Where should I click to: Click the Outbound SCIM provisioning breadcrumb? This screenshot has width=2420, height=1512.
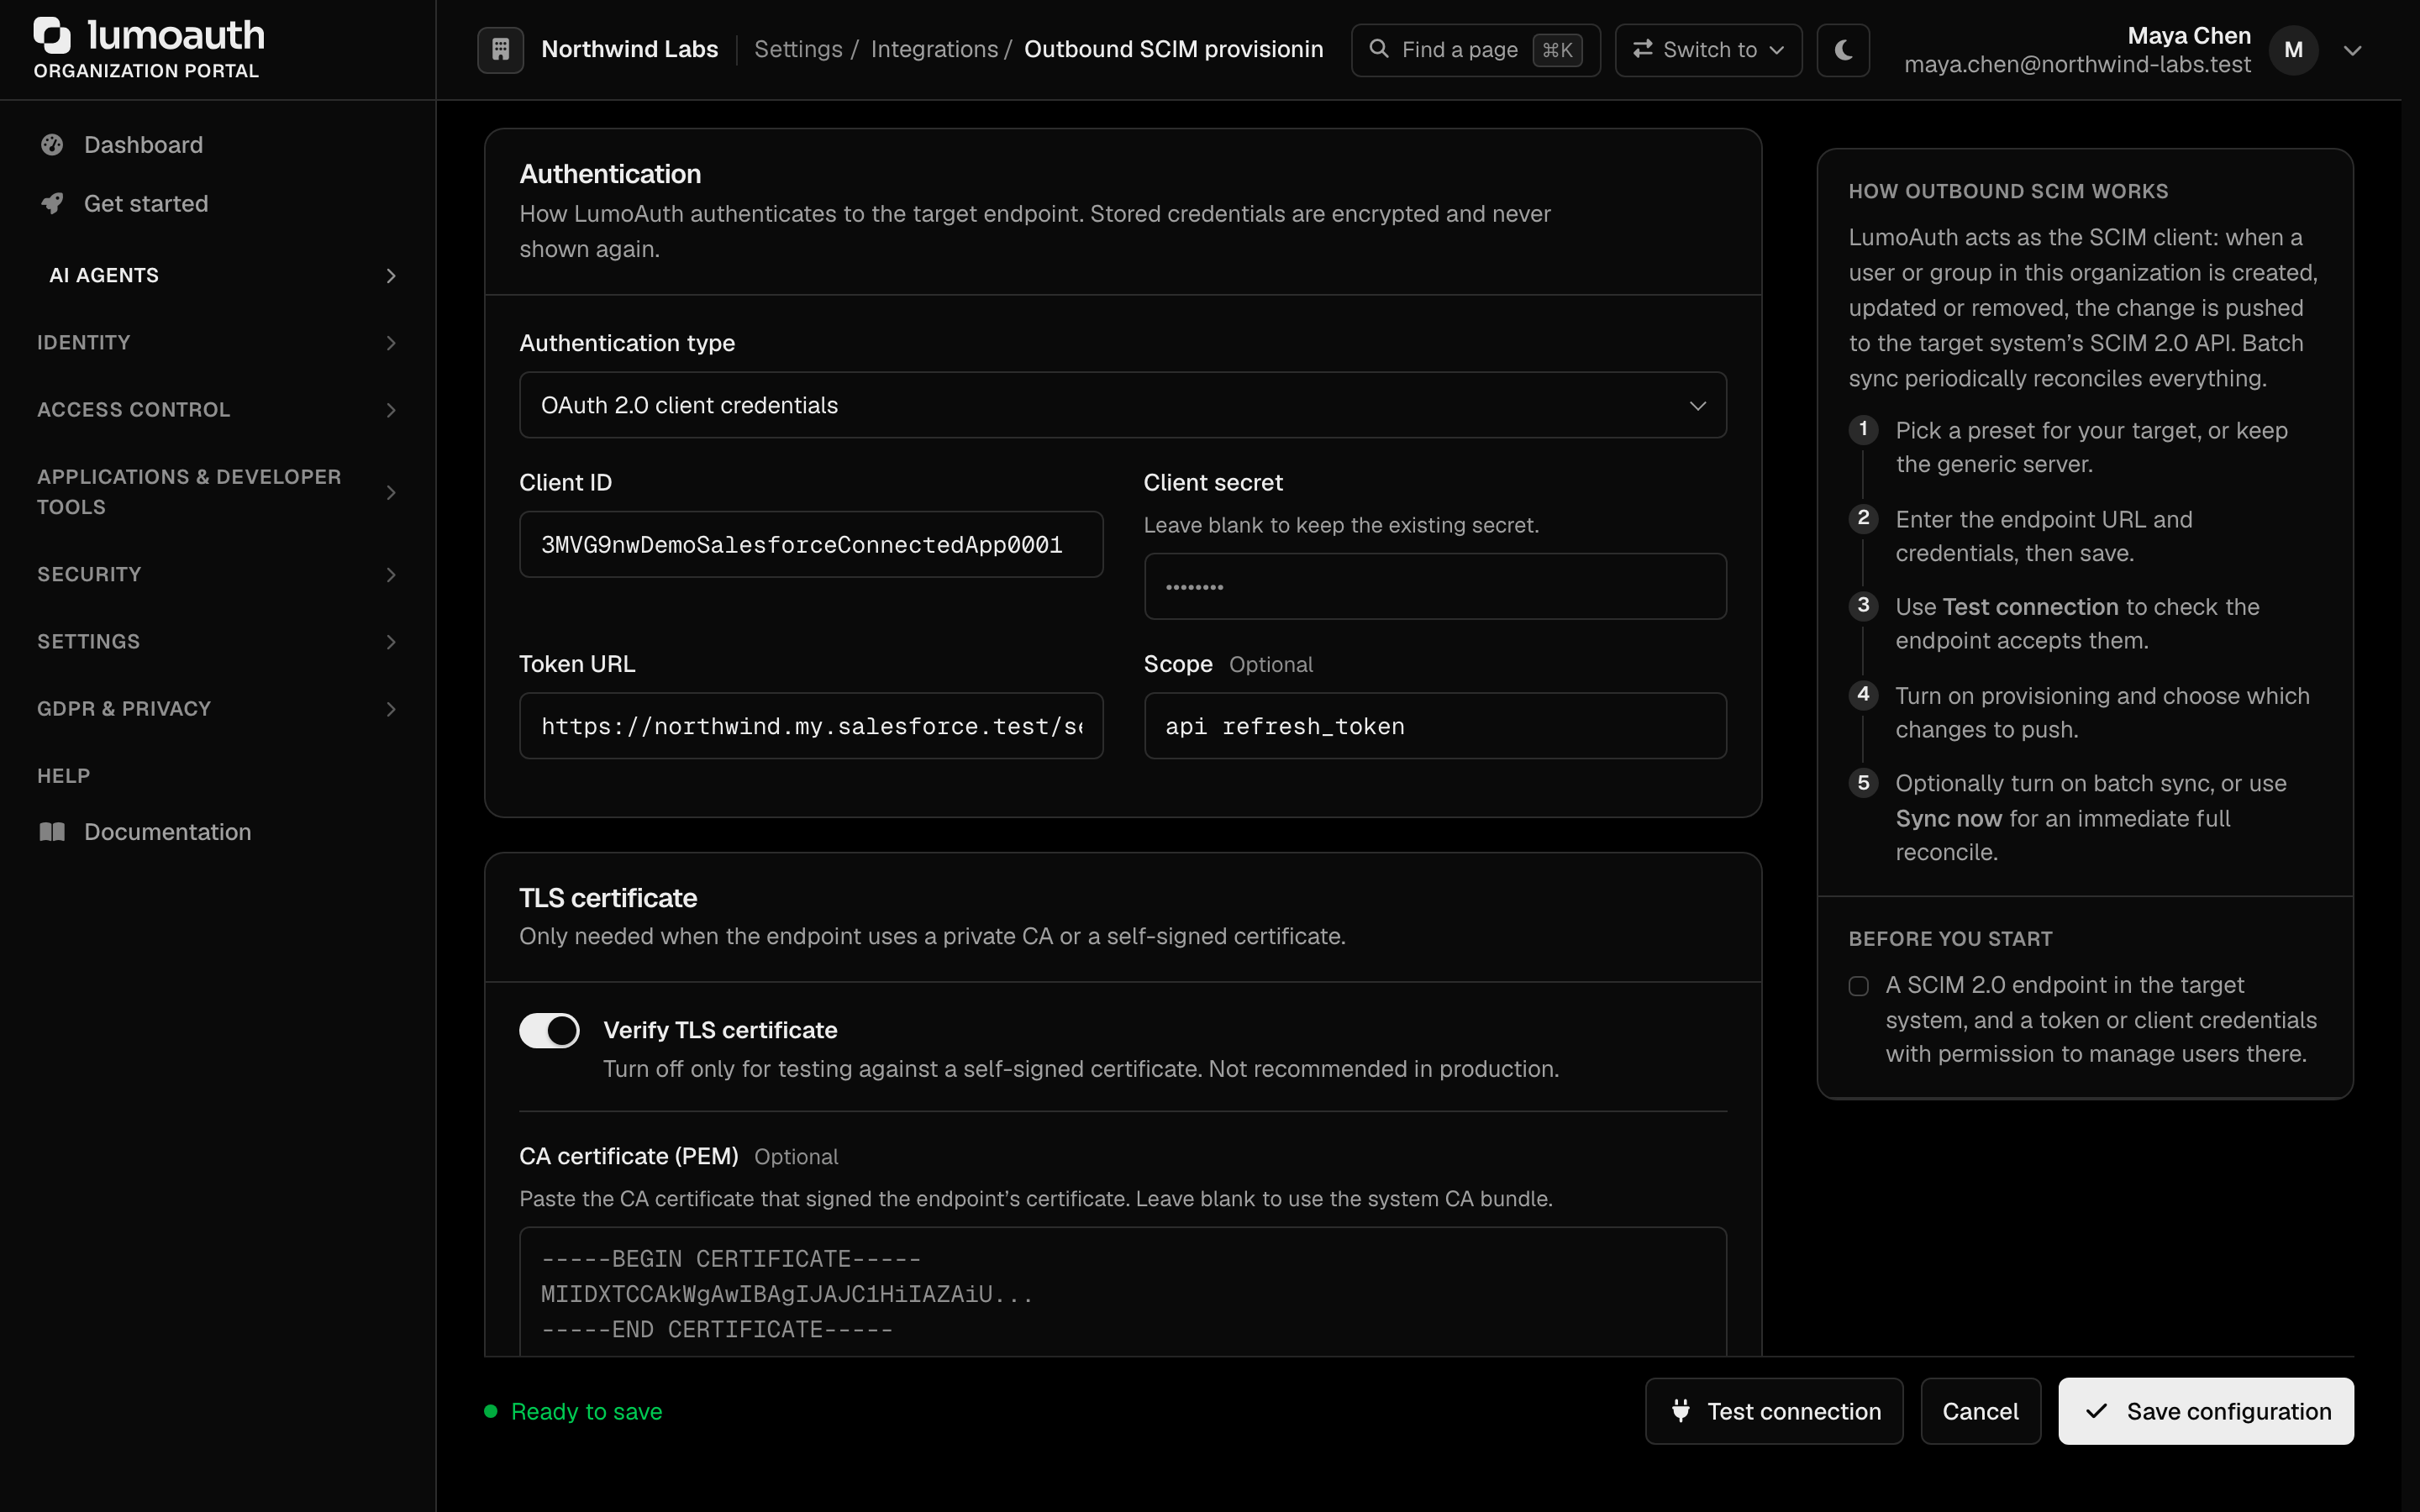point(1173,49)
